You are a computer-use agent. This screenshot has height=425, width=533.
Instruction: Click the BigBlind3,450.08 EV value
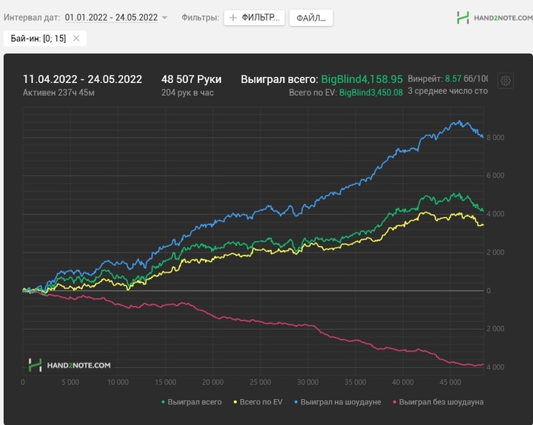[x=371, y=92]
